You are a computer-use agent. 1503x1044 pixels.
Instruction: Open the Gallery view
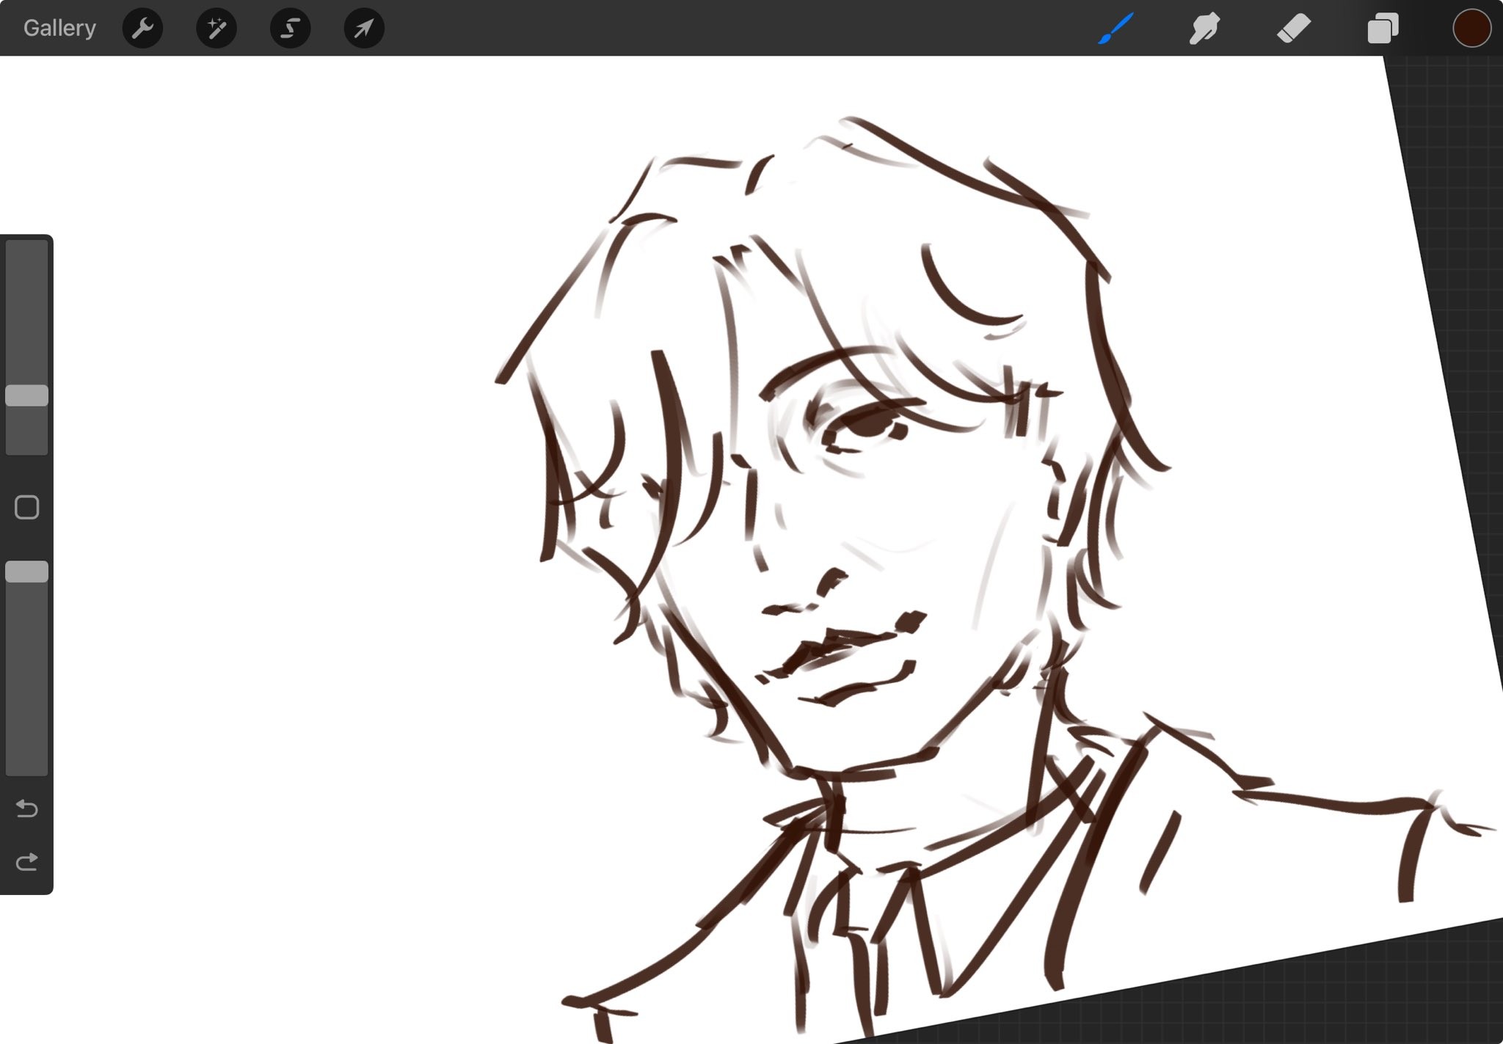tap(59, 28)
